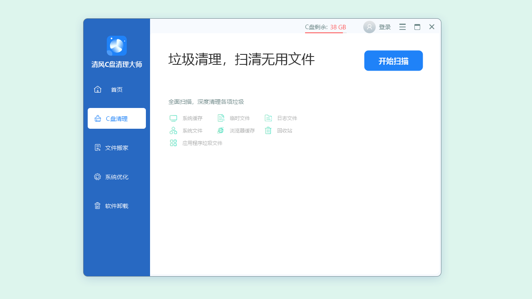Click the user avatar icon
The image size is (532, 299).
[369, 27]
